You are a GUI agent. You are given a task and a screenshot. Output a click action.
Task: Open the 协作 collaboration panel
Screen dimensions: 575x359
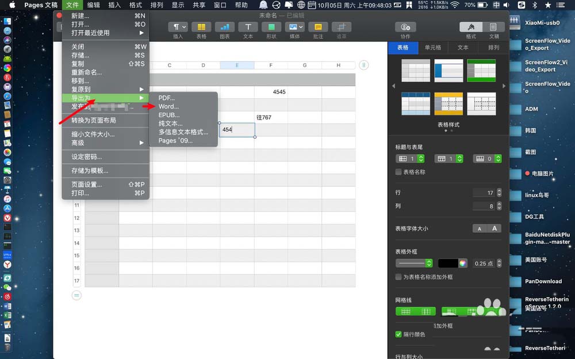[x=405, y=26]
